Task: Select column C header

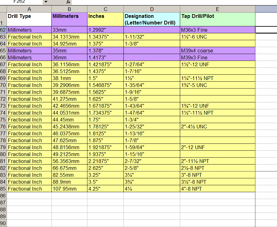Action: pyautogui.click(x=106, y=9)
